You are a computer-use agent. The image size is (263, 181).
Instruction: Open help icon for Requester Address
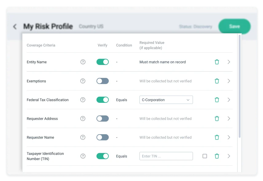pyautogui.click(x=83, y=119)
